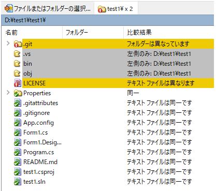Click the LICENSE differing file icon
The image size is (216, 191).
18,83
